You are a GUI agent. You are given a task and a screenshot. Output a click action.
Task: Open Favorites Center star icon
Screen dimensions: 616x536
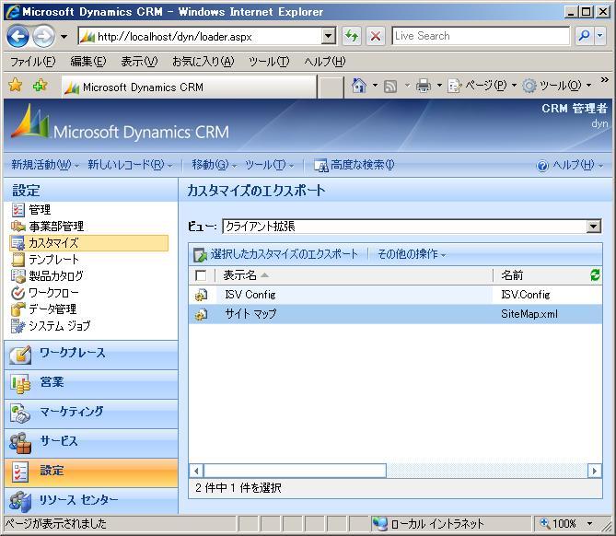[15, 85]
